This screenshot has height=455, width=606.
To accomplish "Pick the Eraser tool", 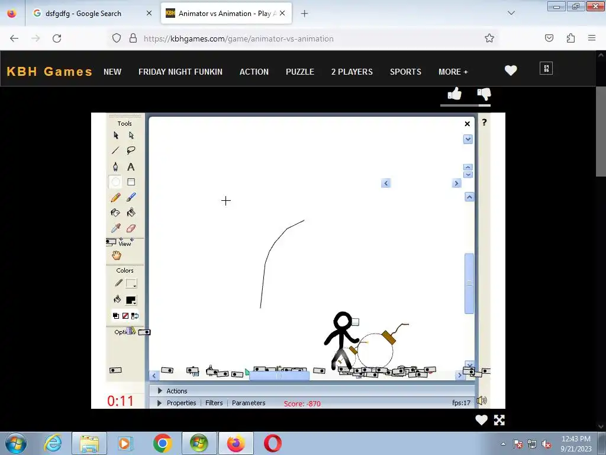I will coord(131,228).
